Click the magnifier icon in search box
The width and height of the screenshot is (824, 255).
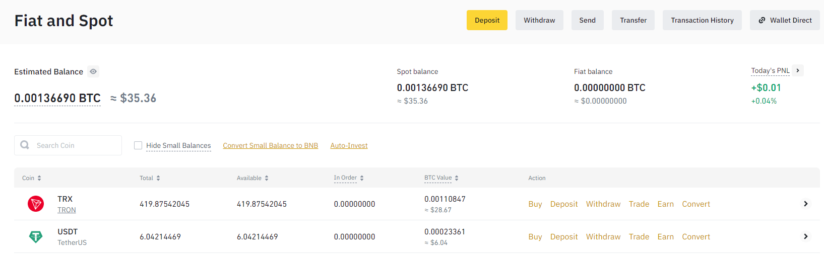pos(25,145)
